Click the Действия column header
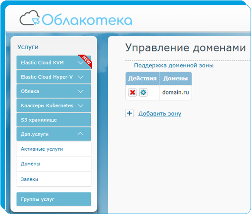Viewport: 251px width, 214px height. 143,79
